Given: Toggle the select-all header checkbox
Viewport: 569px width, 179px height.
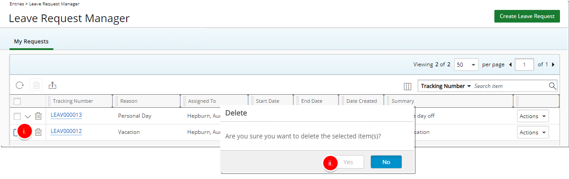Looking at the screenshot, I should [17, 101].
